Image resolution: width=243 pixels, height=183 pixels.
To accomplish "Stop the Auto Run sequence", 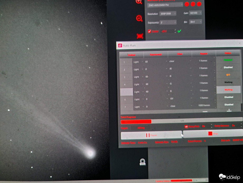I will pos(212,134).
